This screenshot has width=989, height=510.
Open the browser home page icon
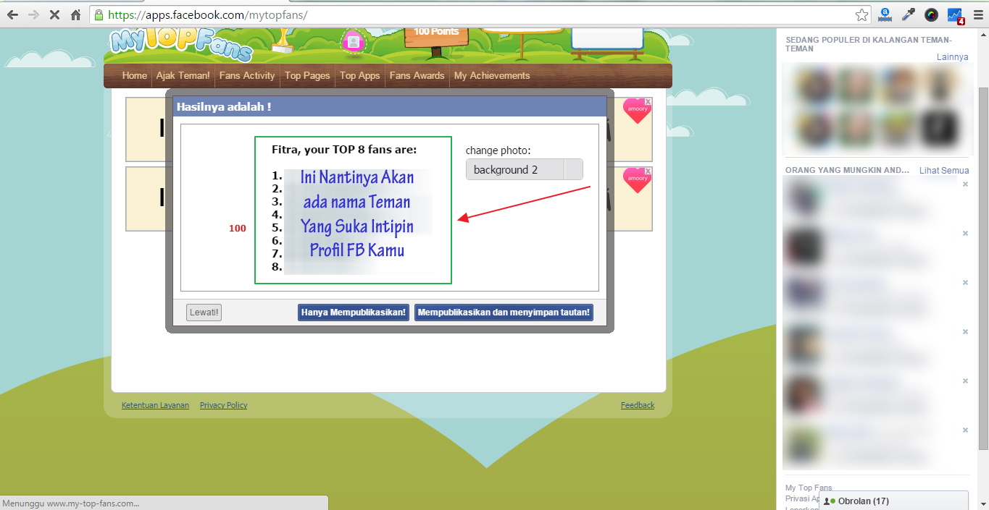[75, 14]
